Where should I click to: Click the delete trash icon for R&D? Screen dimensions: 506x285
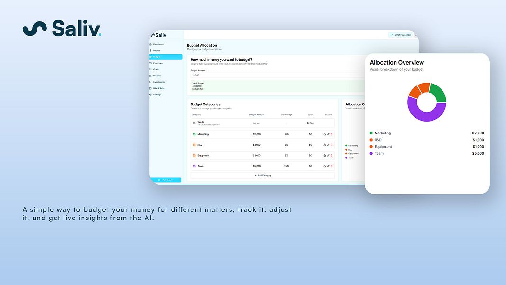(x=331, y=145)
